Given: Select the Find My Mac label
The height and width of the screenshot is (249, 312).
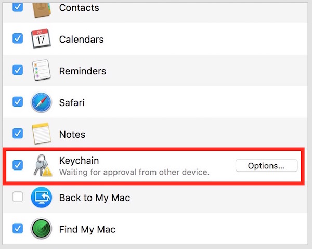Looking at the screenshot, I should click(x=87, y=229).
